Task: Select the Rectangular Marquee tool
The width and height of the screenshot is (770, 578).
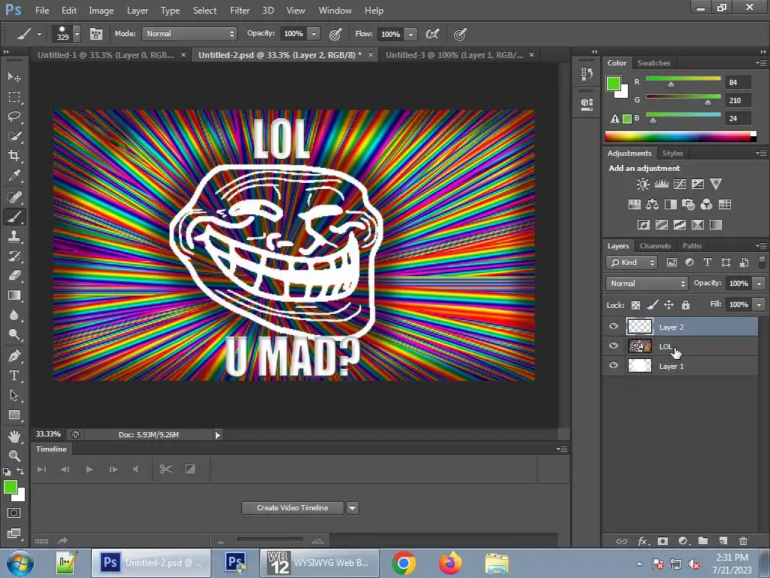Action: pos(14,97)
